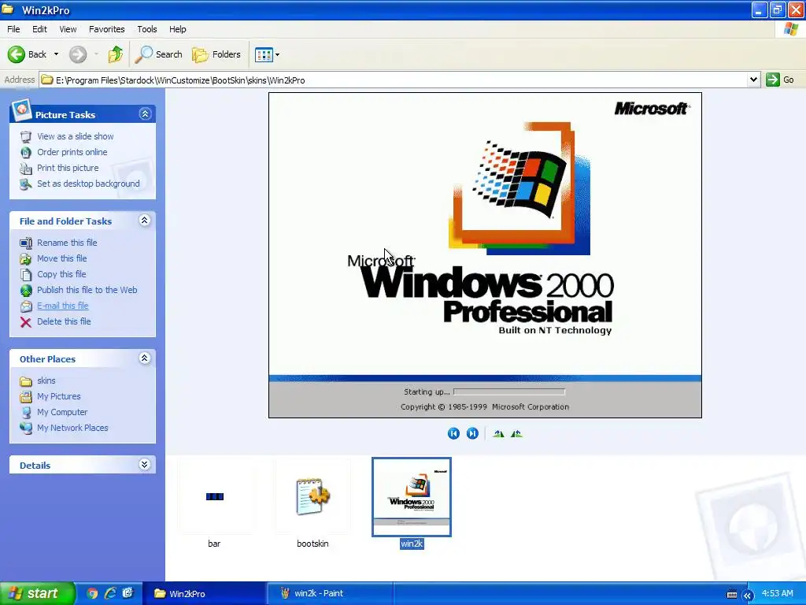Choose Set as desktop background
806x605 pixels.
(88, 184)
